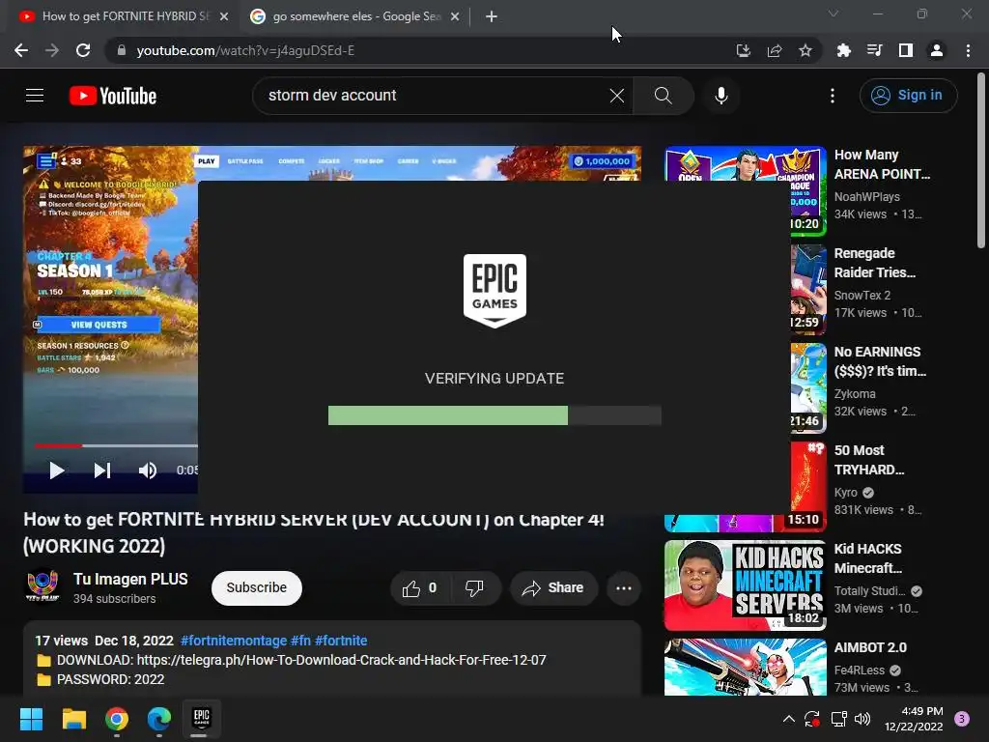Open the notification badge showing 3
Screen dimensions: 989x742
point(962,719)
